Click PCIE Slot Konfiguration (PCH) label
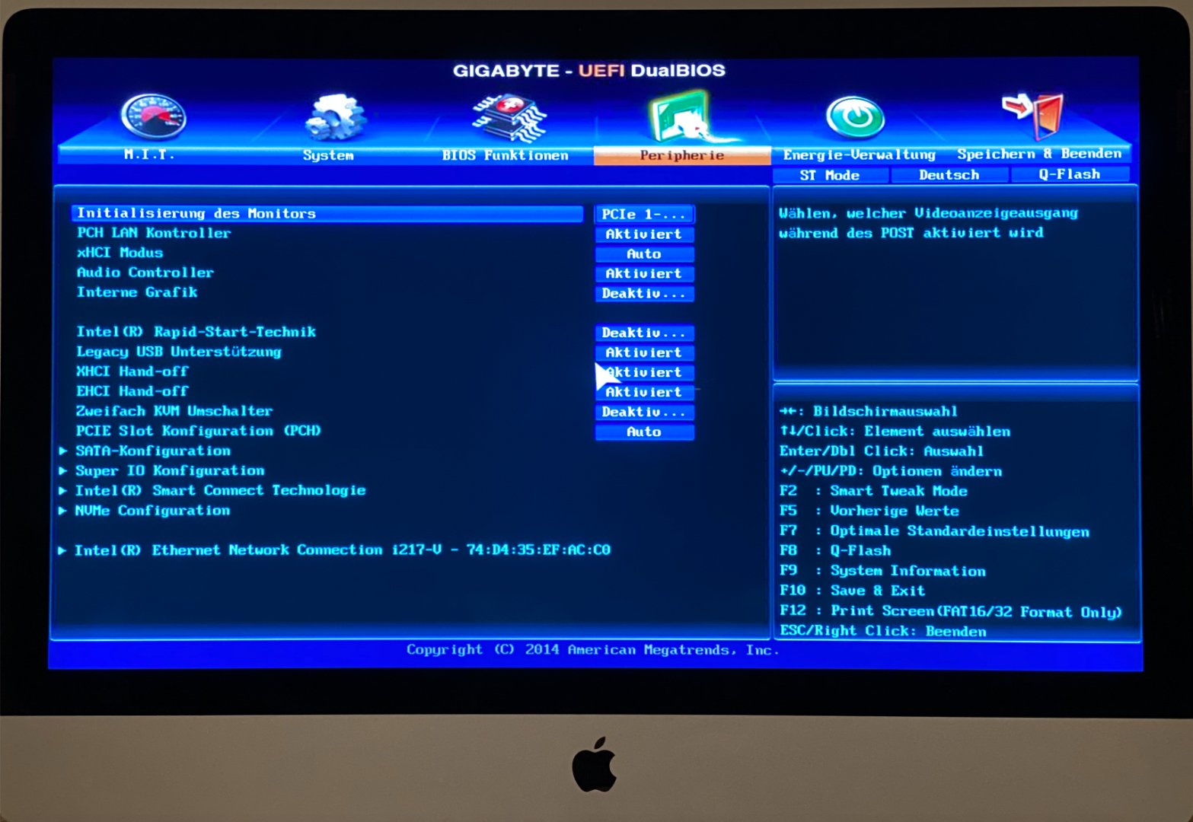The width and height of the screenshot is (1193, 822). pyautogui.click(x=199, y=431)
